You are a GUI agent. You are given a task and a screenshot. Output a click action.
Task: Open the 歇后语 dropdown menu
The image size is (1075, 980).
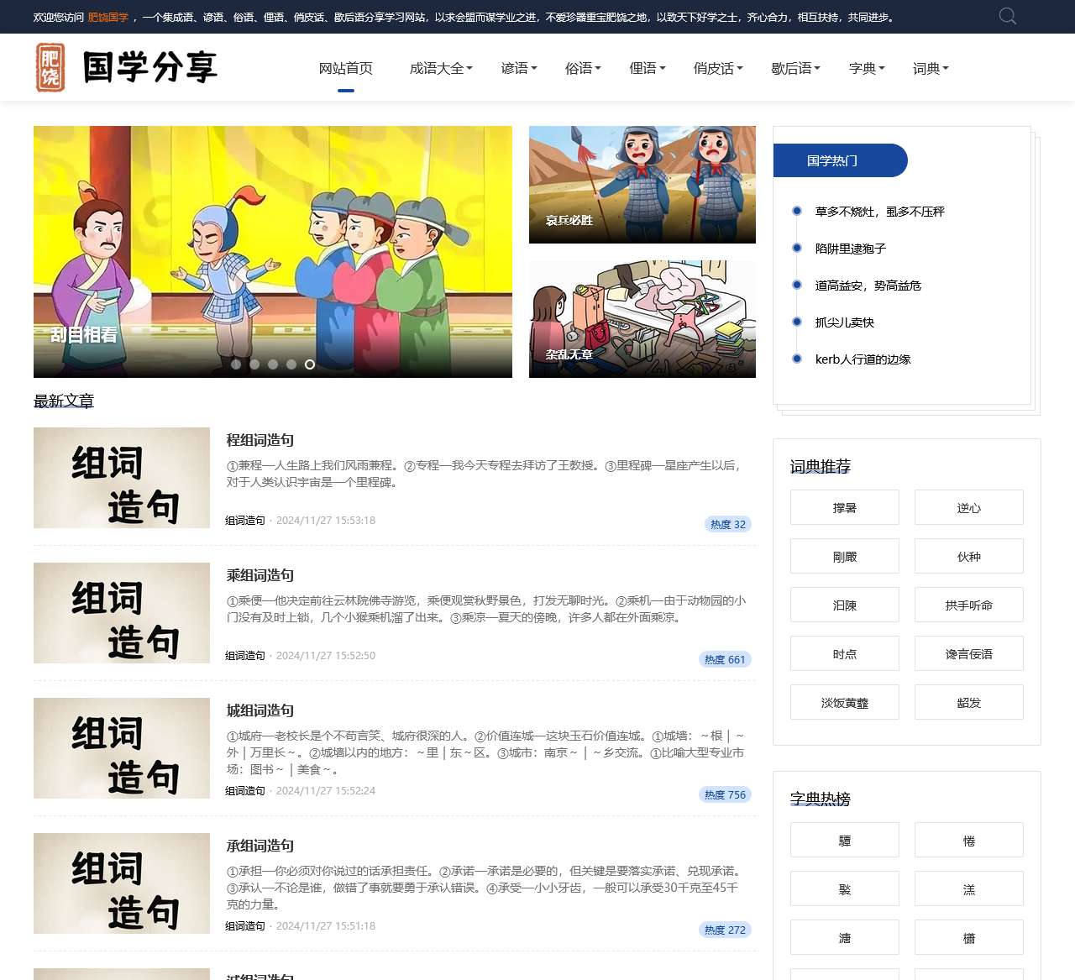coord(794,69)
